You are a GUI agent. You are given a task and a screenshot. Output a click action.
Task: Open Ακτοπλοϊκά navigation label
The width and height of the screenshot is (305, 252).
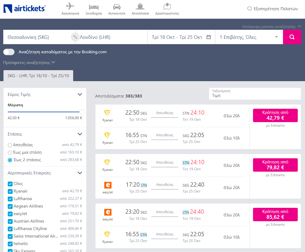coord(140,13)
